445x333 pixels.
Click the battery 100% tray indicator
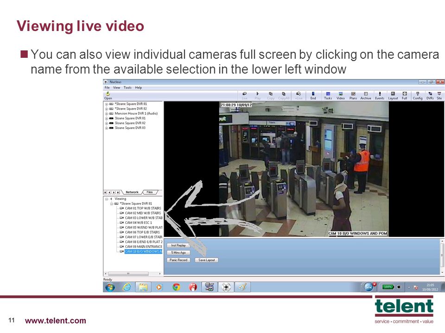tap(388, 287)
